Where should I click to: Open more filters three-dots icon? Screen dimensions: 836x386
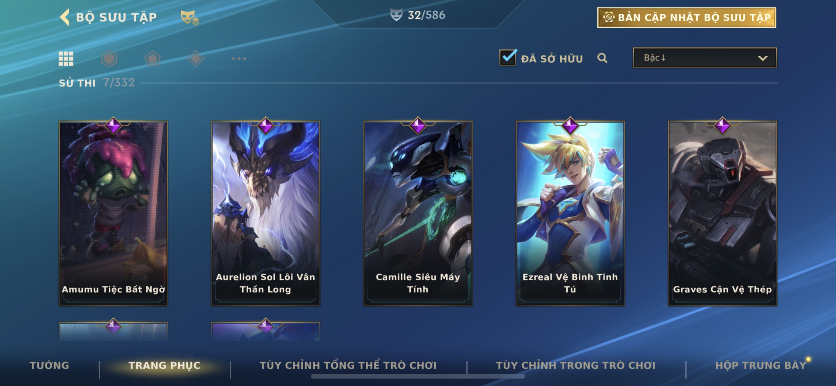[239, 59]
